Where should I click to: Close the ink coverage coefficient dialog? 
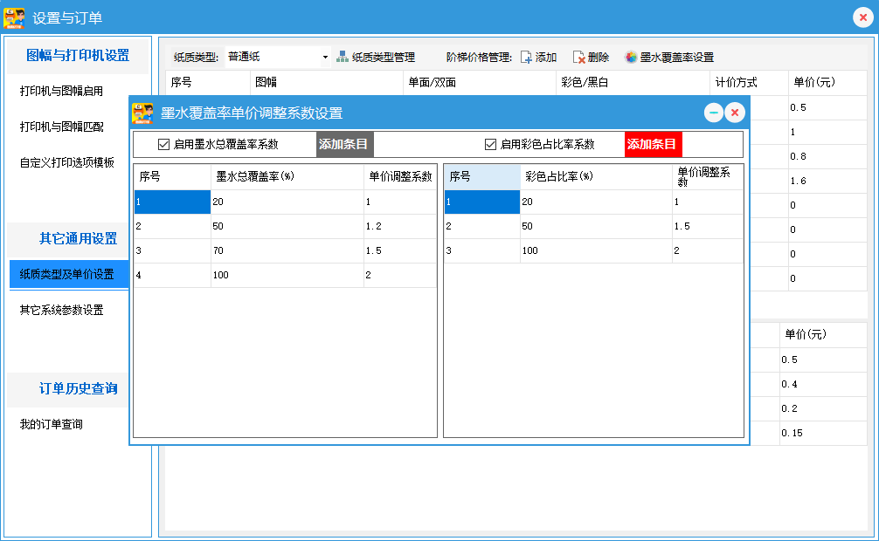735,113
